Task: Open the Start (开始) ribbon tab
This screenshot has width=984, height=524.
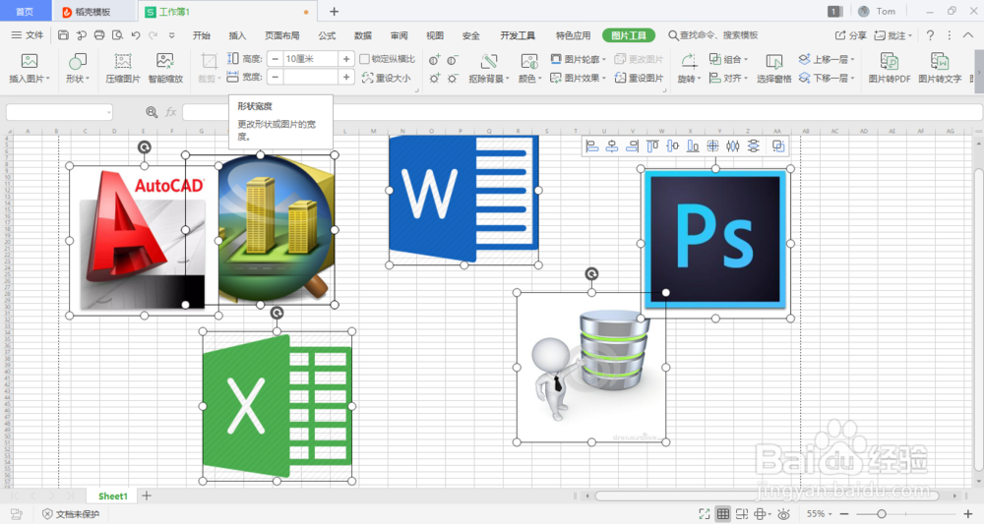Action: 202,35
